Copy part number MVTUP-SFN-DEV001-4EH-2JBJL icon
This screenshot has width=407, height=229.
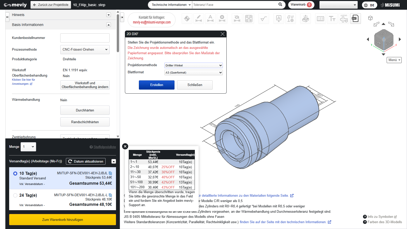(x=110, y=173)
